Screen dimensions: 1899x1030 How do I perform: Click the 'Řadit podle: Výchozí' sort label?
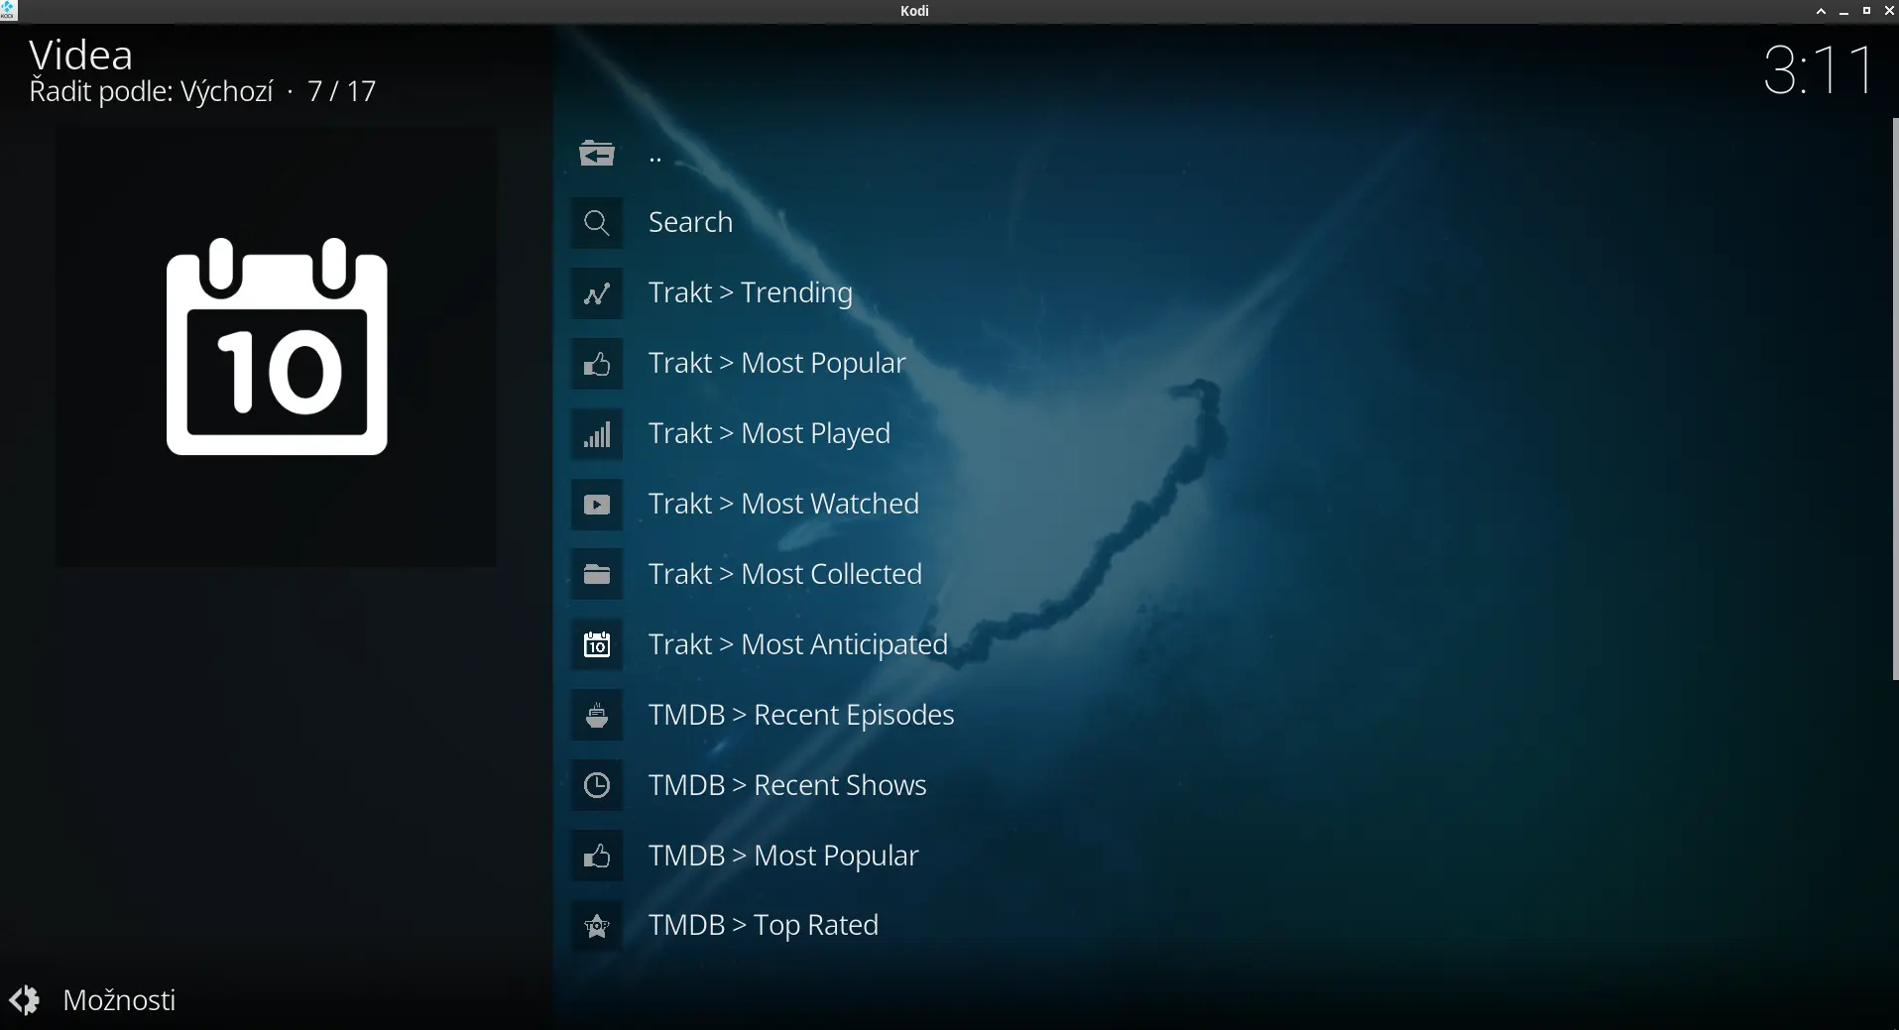pyautogui.click(x=151, y=92)
